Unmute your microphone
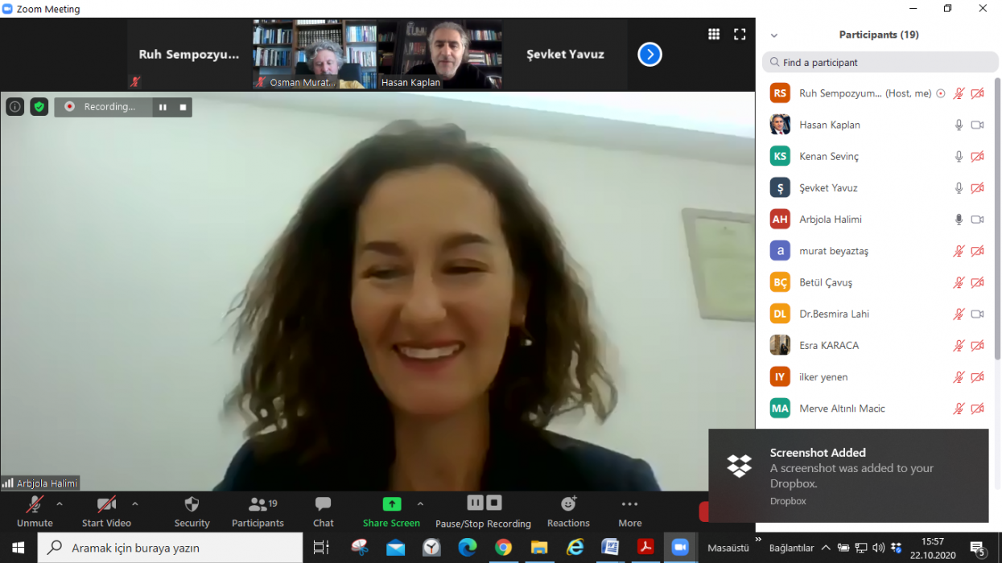Image resolution: width=1002 pixels, height=563 pixels. point(35,512)
